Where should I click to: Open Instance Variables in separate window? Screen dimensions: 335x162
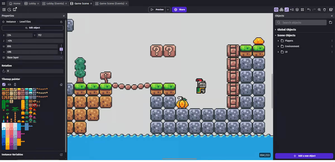61,154
